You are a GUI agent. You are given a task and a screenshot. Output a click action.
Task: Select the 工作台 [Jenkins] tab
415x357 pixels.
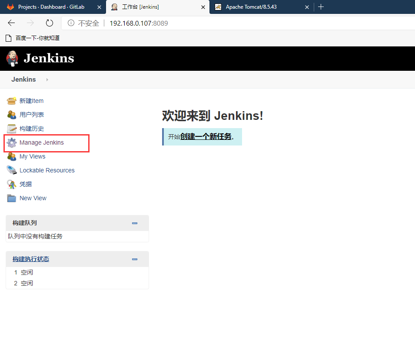pos(158,7)
